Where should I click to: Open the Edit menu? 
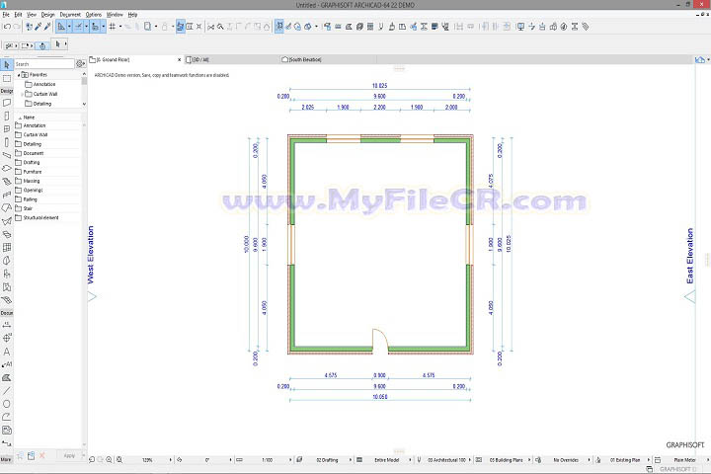click(x=18, y=15)
